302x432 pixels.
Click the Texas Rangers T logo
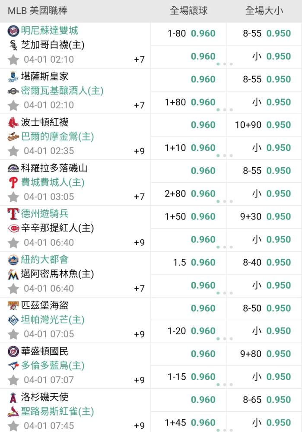click(13, 214)
